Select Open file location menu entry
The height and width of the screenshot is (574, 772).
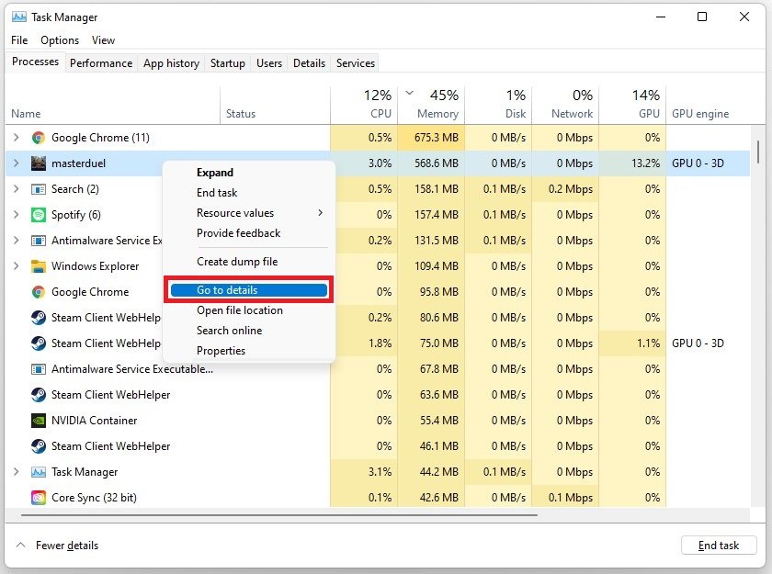click(x=239, y=310)
